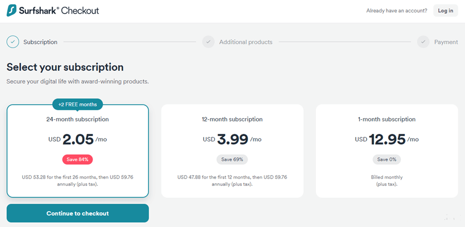Click the Save 0% badge
465x227 pixels.
coord(386,159)
